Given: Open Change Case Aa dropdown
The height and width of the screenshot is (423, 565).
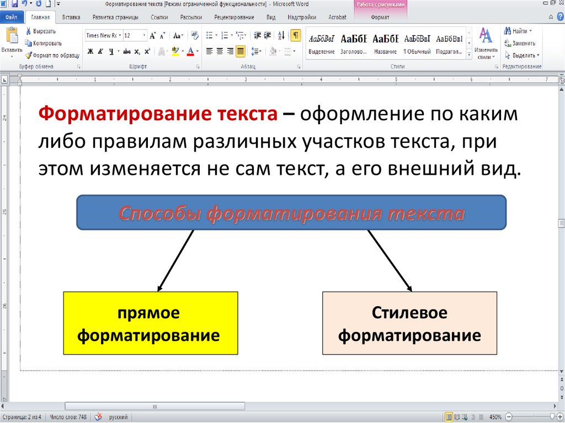Looking at the screenshot, I should pos(178,36).
